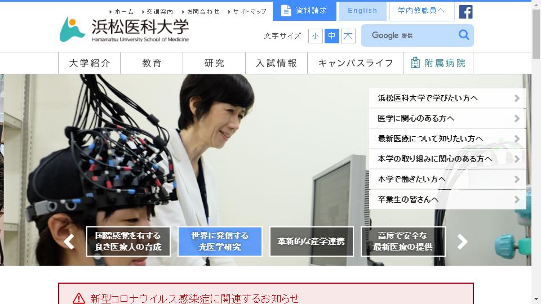Open the 大学紹介 menu

tap(90, 63)
